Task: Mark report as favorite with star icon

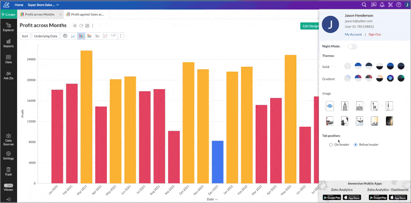Action: pos(75,25)
